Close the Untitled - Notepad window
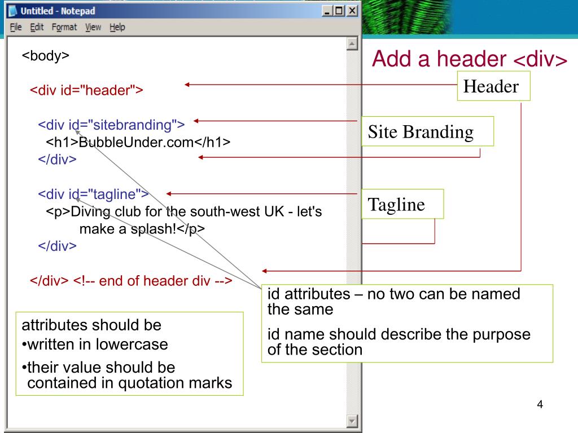Viewport: 578px width, 433px height. pos(352,11)
